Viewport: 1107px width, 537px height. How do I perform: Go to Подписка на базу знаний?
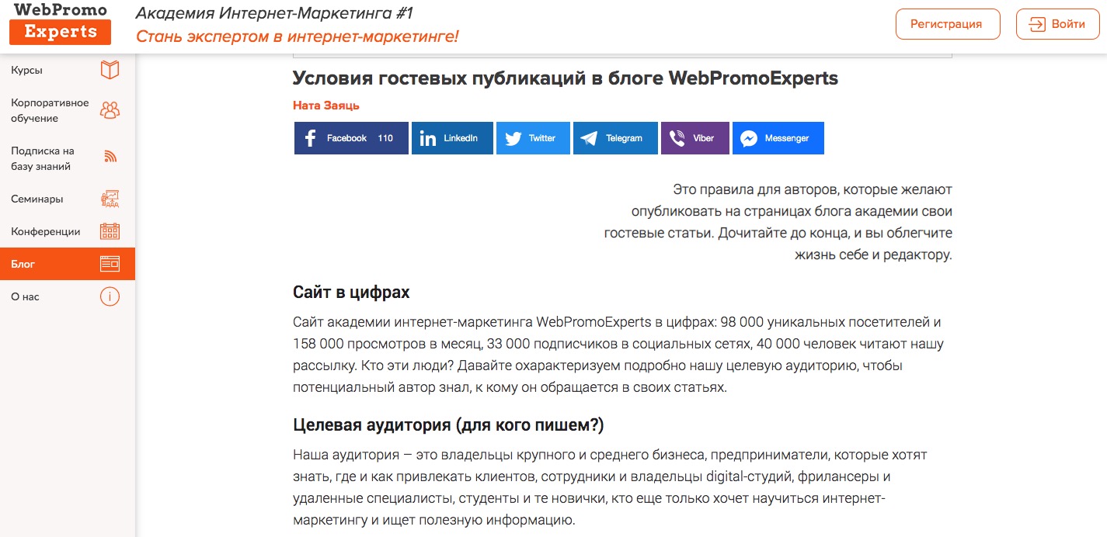(x=68, y=158)
